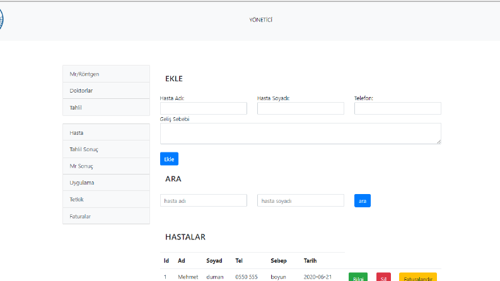Focus the Hasta Adı input field

pyautogui.click(x=204, y=108)
